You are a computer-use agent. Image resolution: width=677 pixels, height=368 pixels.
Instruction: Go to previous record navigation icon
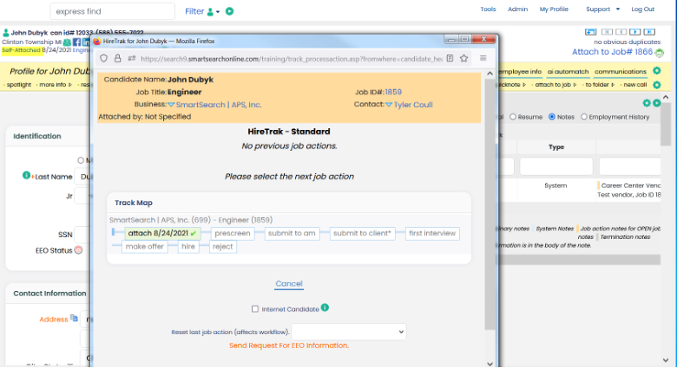621,32
